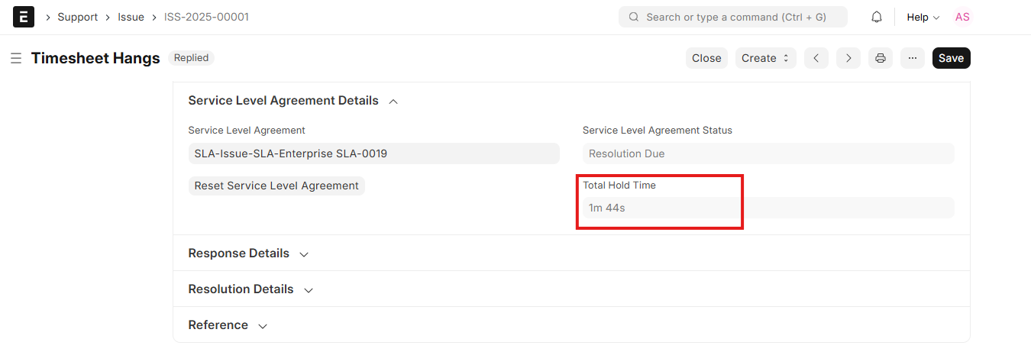The width and height of the screenshot is (1031, 352).
Task: Navigate to the Issue breadcrumb
Action: (131, 17)
